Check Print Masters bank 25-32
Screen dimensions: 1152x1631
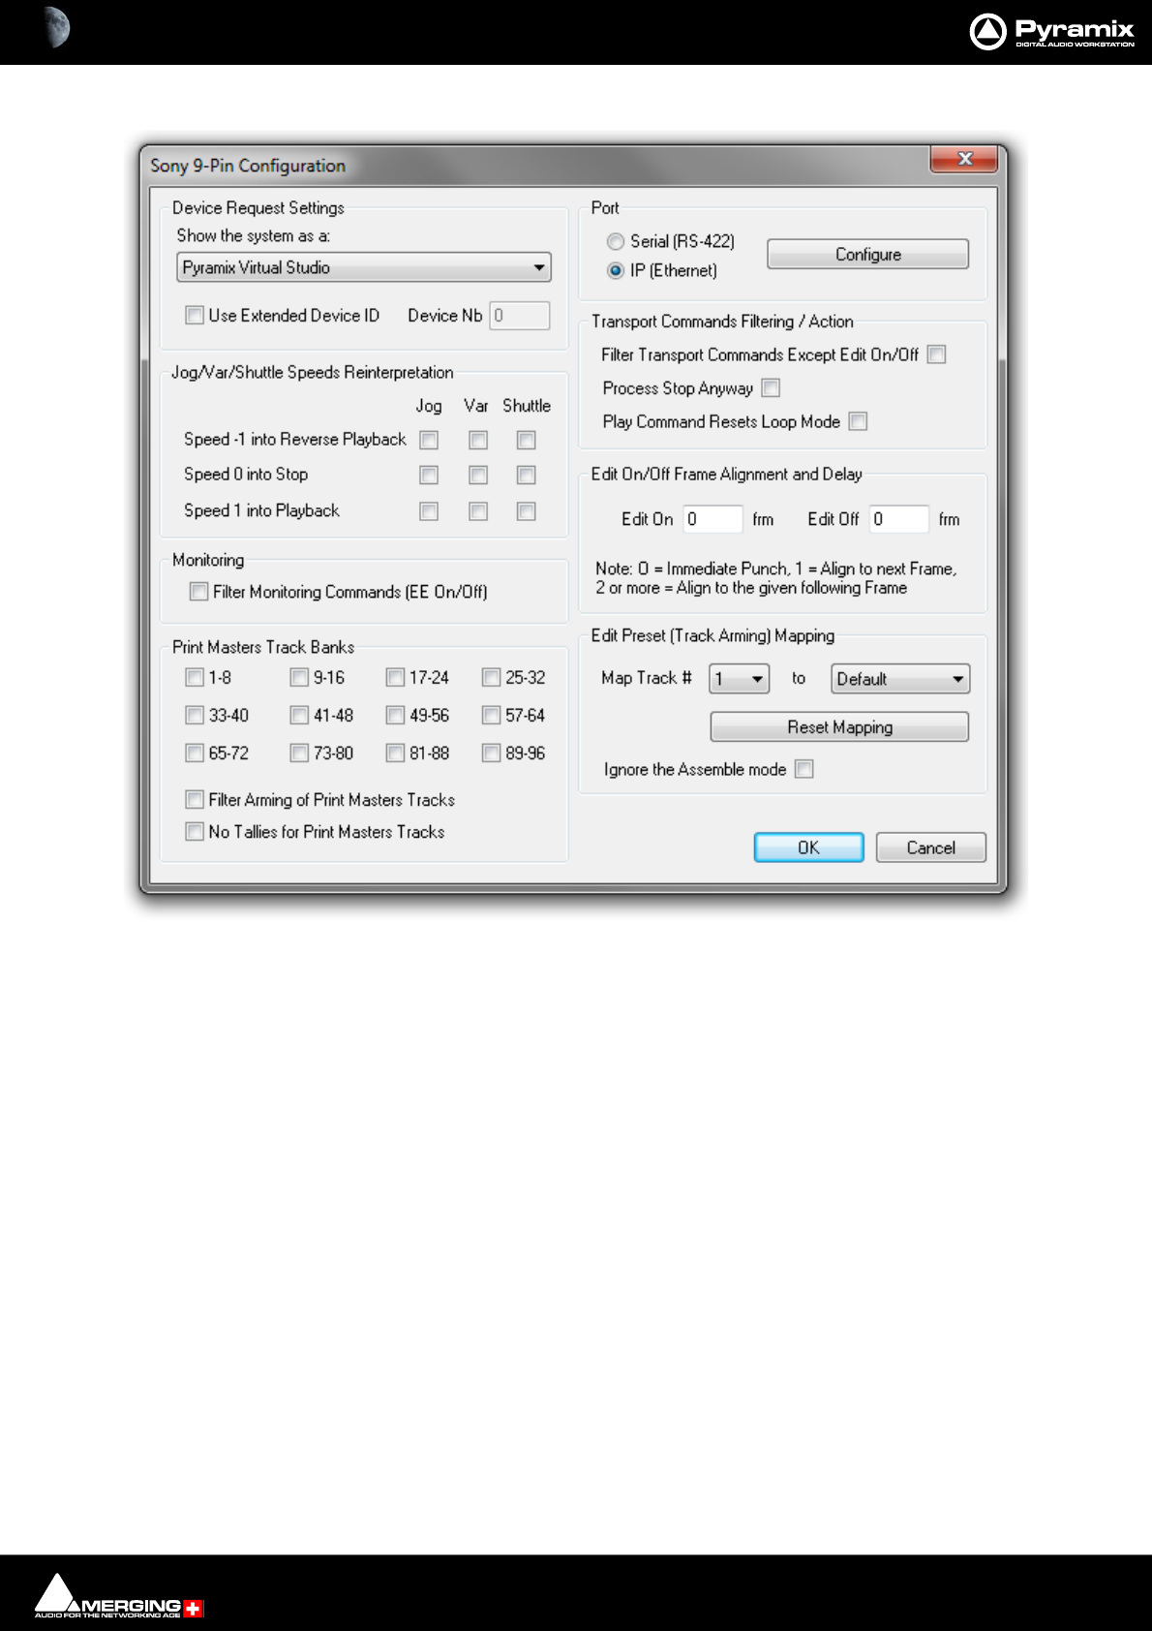click(x=491, y=677)
